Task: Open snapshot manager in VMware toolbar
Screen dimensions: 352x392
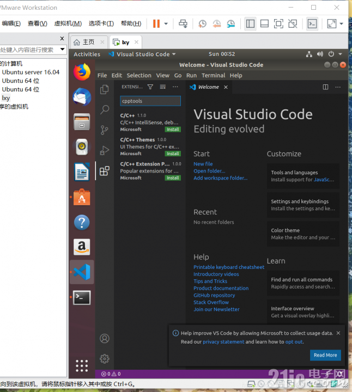Action: 230,24
